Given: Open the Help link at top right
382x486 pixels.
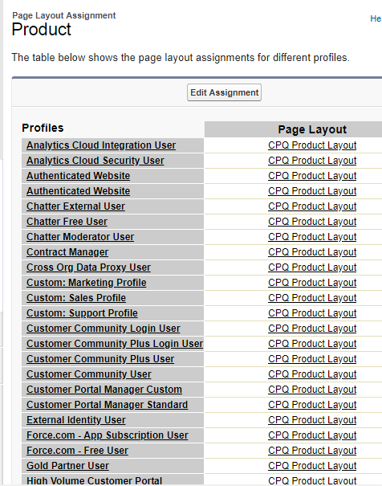Looking at the screenshot, I should [376, 18].
